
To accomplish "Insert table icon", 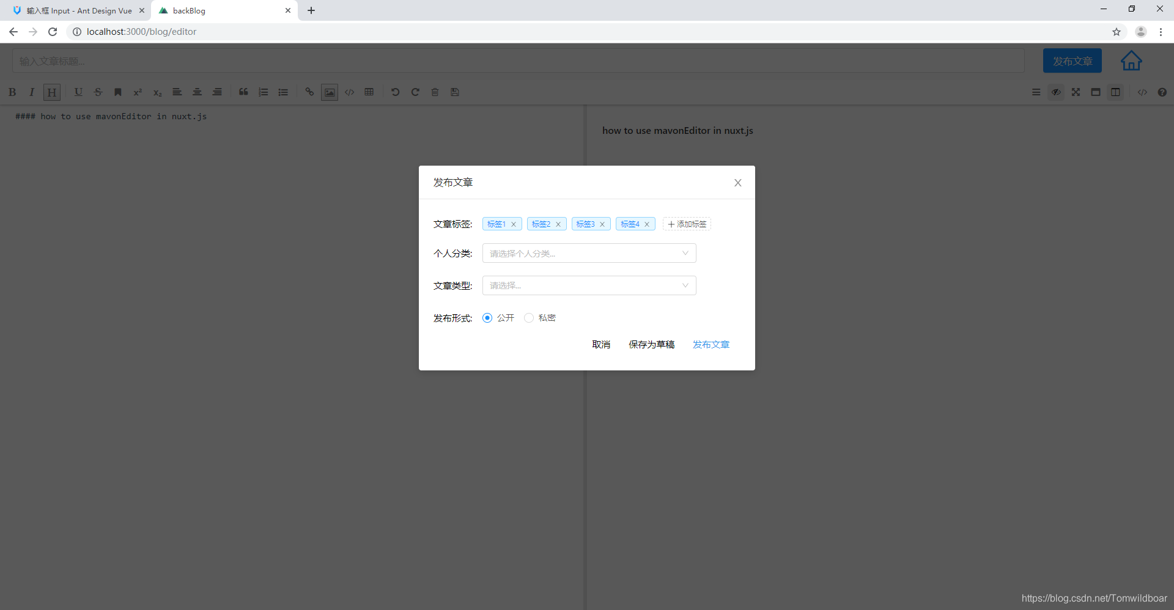I will (369, 92).
